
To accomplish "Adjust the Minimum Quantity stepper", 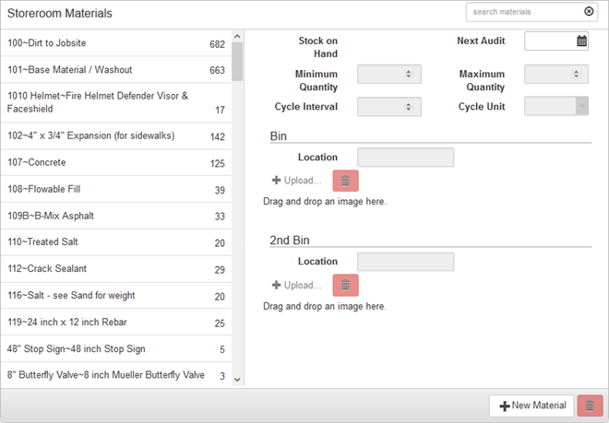I will 409,75.
